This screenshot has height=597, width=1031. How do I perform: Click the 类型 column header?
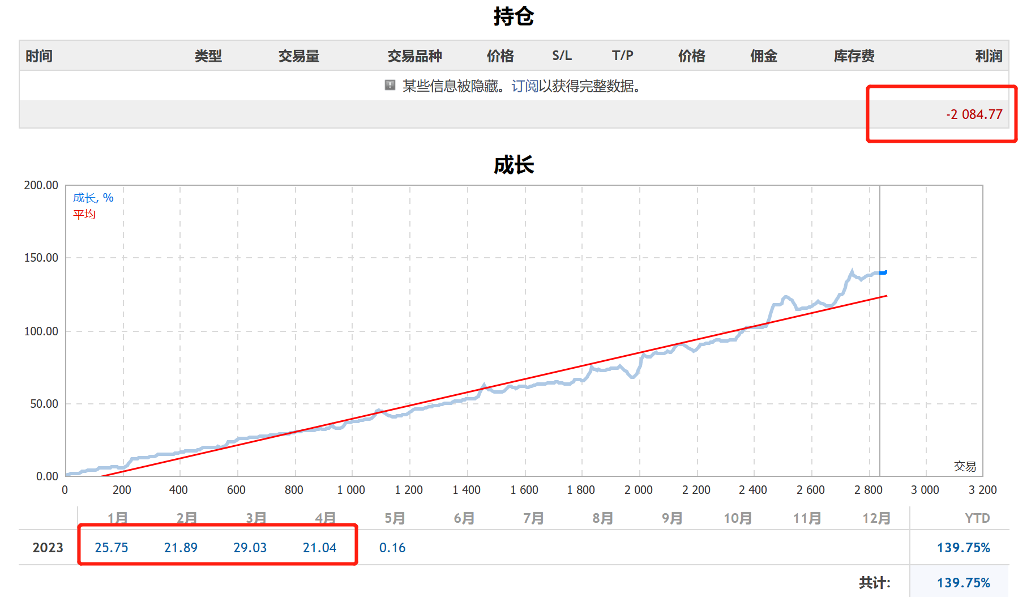pos(208,56)
